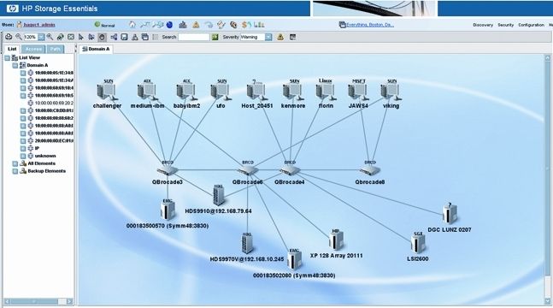This screenshot has width=553, height=308.
Task: Click the printer icon in the topology toolbar
Action: click(x=9, y=37)
